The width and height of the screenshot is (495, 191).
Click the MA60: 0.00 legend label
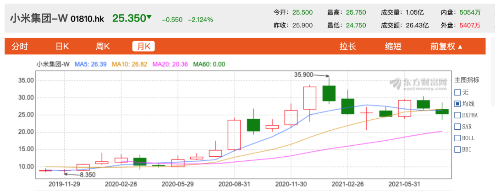pos(209,64)
